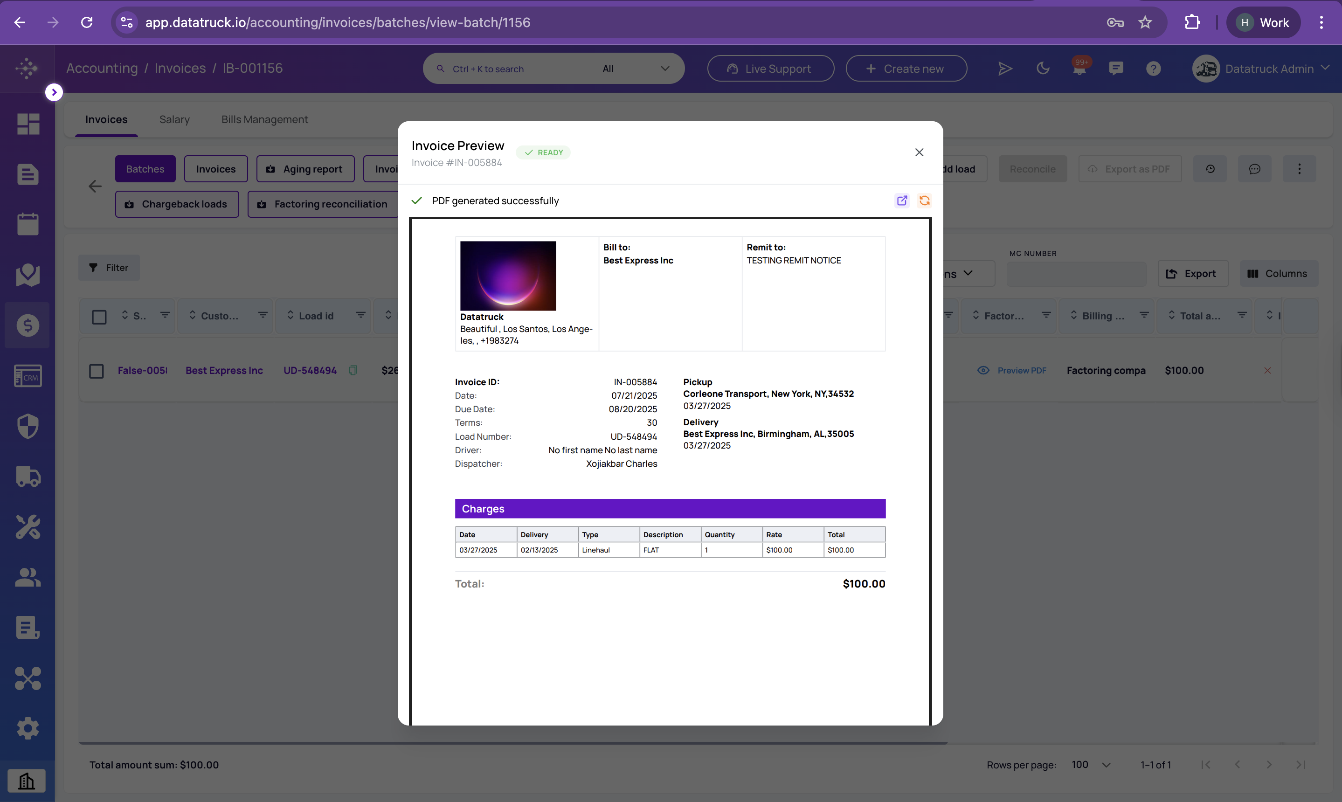Image resolution: width=1342 pixels, height=802 pixels.
Task: Open False-005 invoice link
Action: [142, 370]
